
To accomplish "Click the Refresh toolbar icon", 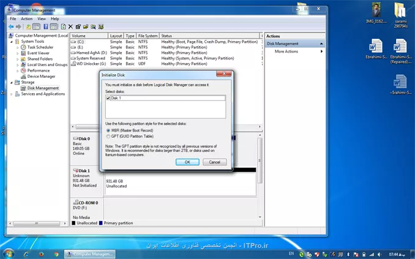I will click(x=63, y=27).
